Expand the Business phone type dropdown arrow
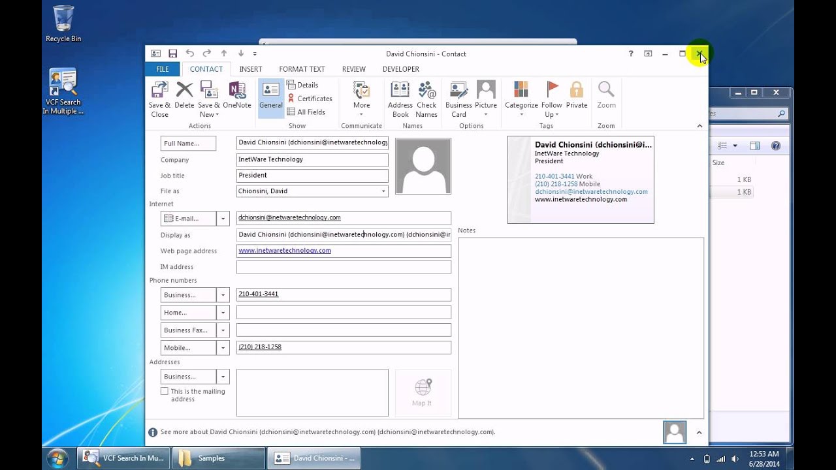 (x=223, y=295)
